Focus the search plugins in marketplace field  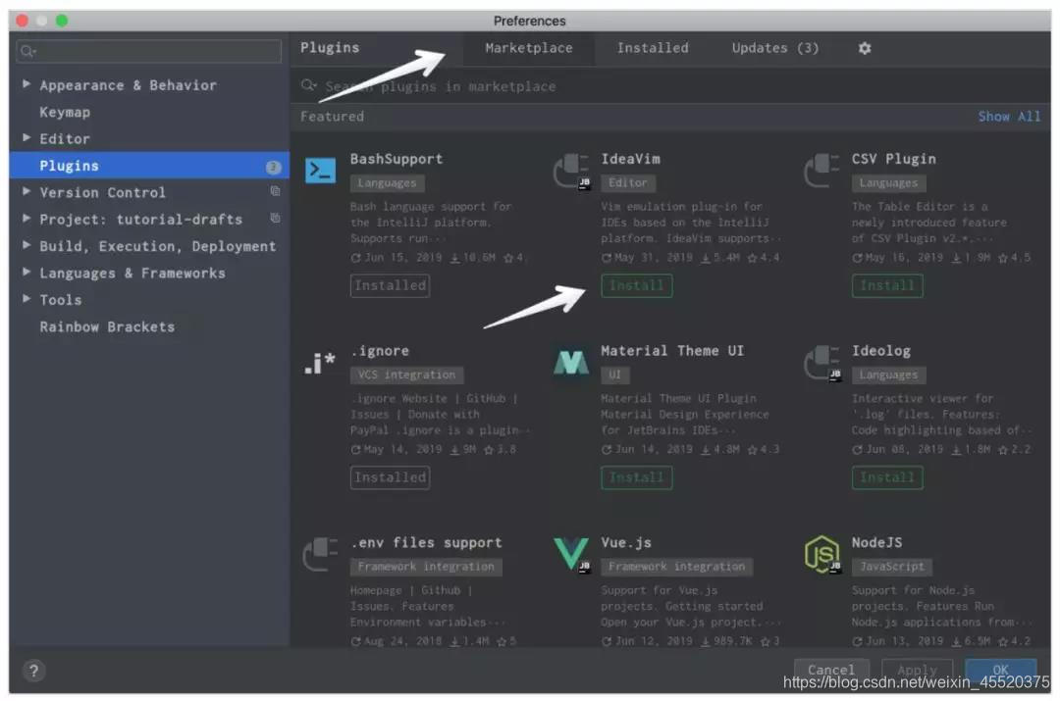(669, 85)
